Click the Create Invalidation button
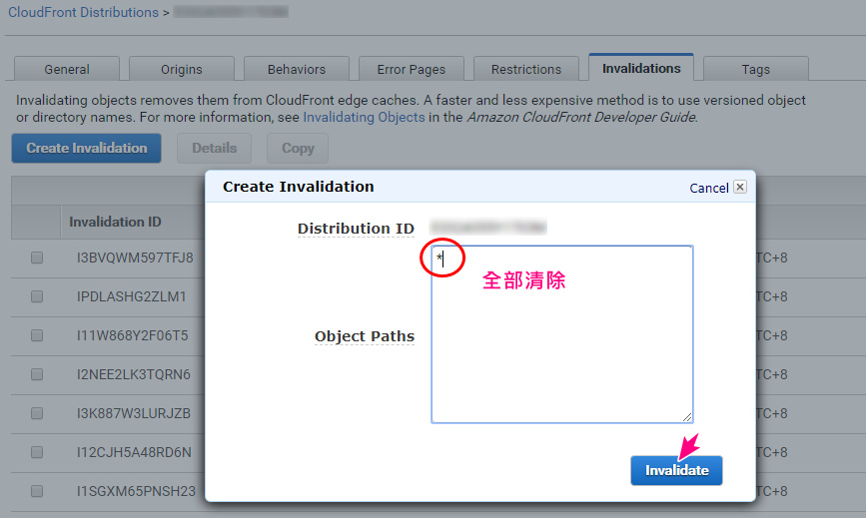 click(x=87, y=148)
